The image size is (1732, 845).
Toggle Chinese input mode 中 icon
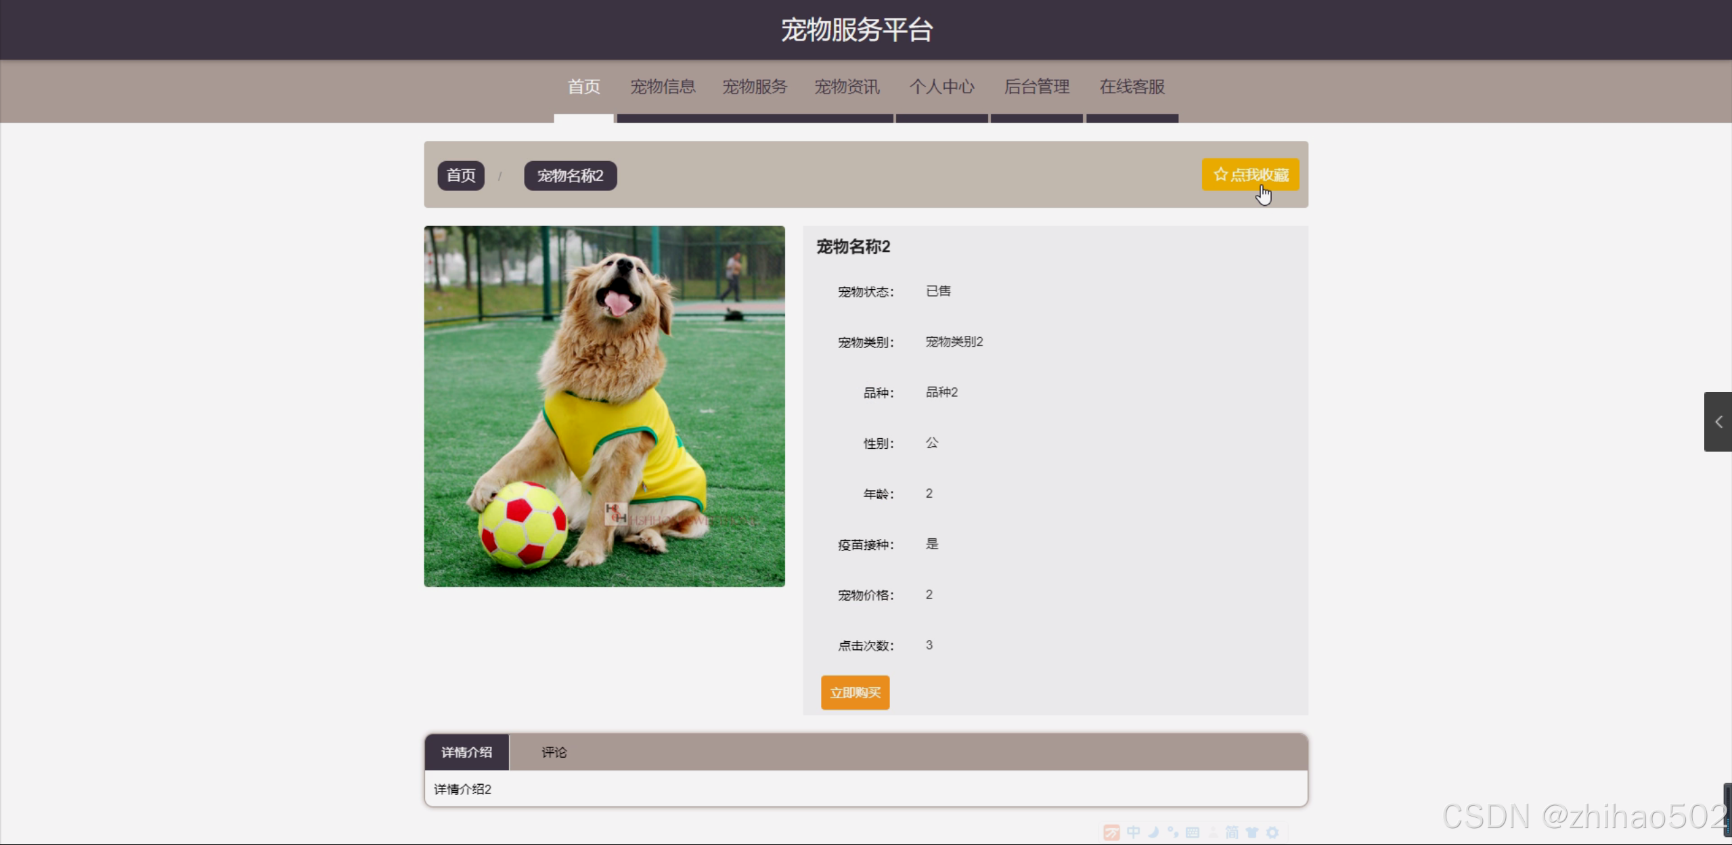(1134, 832)
